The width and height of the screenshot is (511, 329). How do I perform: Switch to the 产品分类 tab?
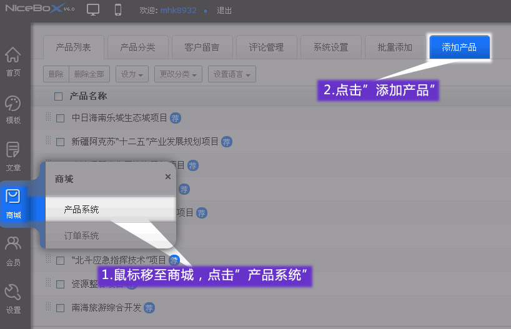[137, 47]
